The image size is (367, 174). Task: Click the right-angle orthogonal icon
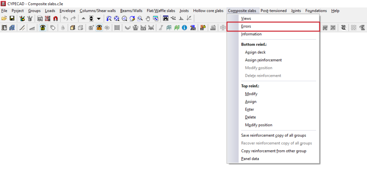point(181,18)
